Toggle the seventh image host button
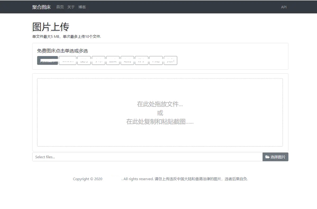 pyautogui.click(x=141, y=60)
